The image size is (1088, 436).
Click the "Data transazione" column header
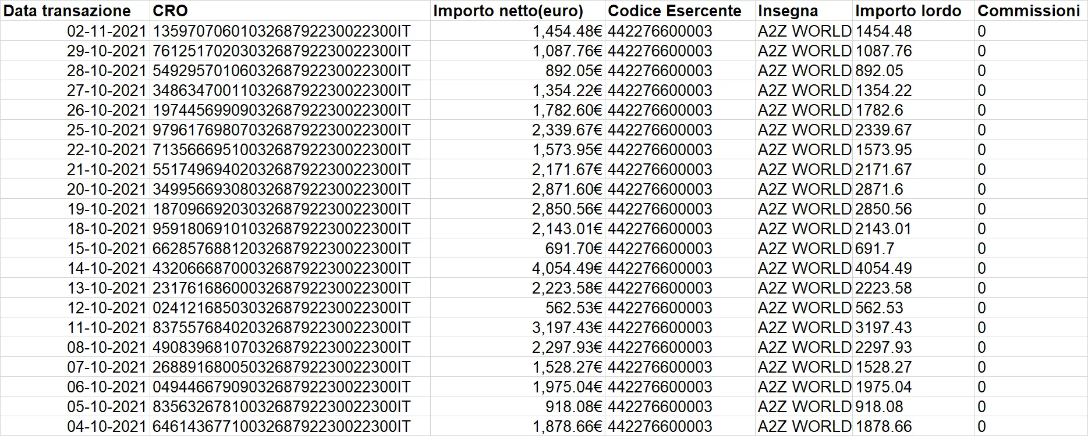(67, 11)
